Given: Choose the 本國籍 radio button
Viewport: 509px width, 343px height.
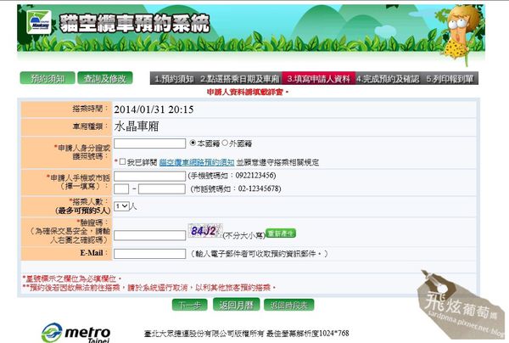Looking at the screenshot, I should (x=193, y=143).
